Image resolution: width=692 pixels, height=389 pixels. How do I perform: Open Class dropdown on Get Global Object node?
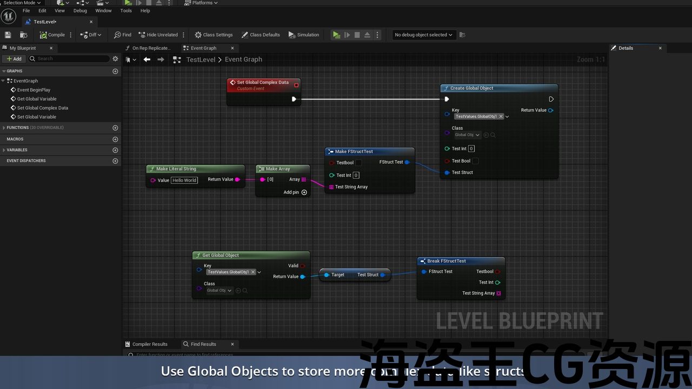219,291
